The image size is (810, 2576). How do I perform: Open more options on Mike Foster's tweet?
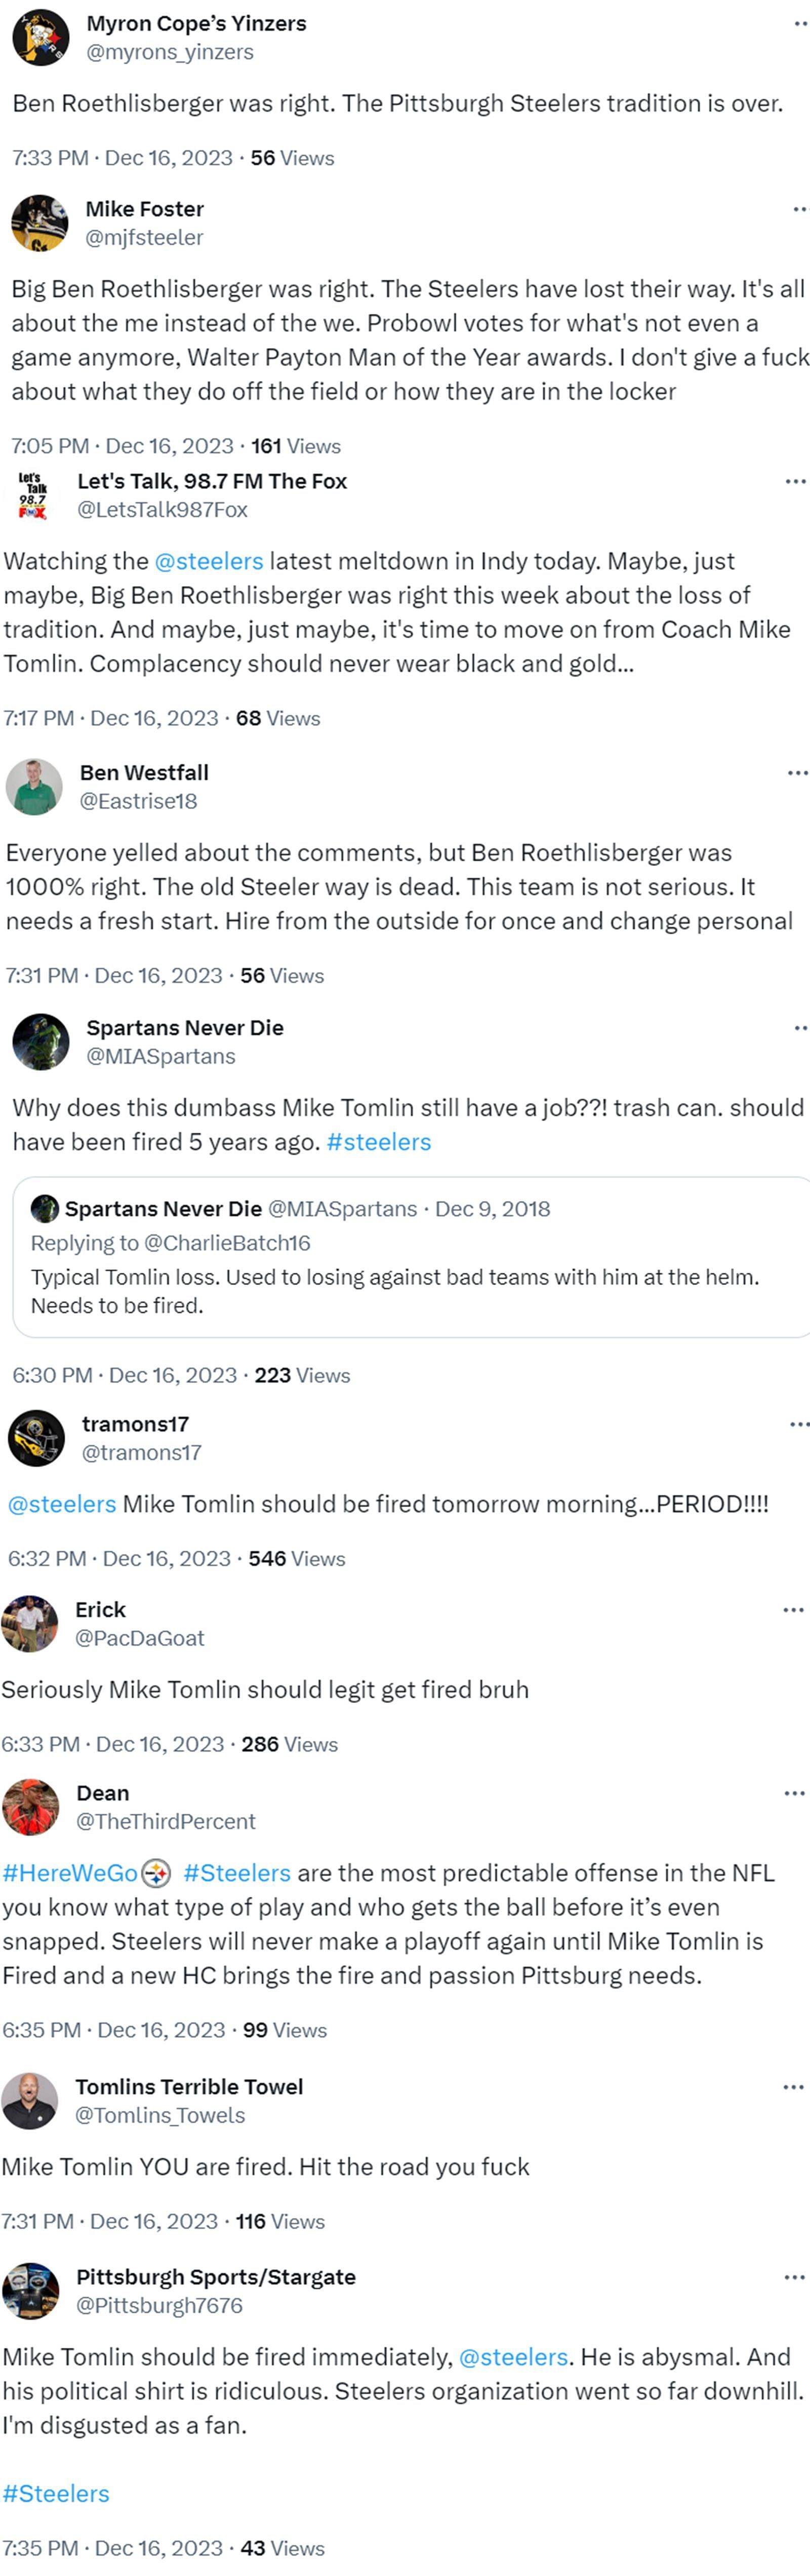pyautogui.click(x=798, y=210)
